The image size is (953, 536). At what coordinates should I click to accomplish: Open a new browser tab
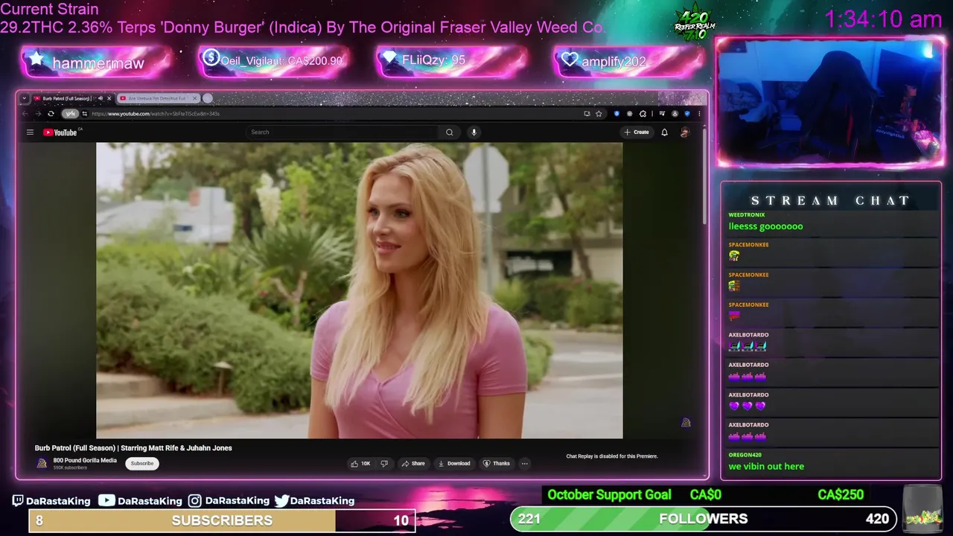[x=208, y=98]
